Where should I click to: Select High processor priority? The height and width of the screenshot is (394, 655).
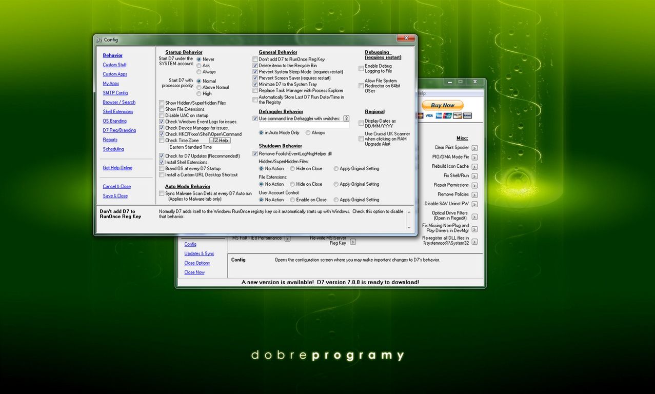[x=199, y=94]
